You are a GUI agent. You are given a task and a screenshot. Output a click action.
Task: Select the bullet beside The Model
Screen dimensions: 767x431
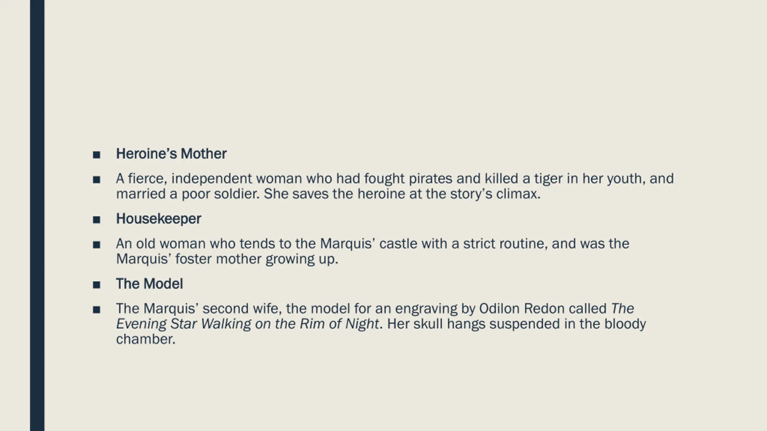click(x=96, y=285)
